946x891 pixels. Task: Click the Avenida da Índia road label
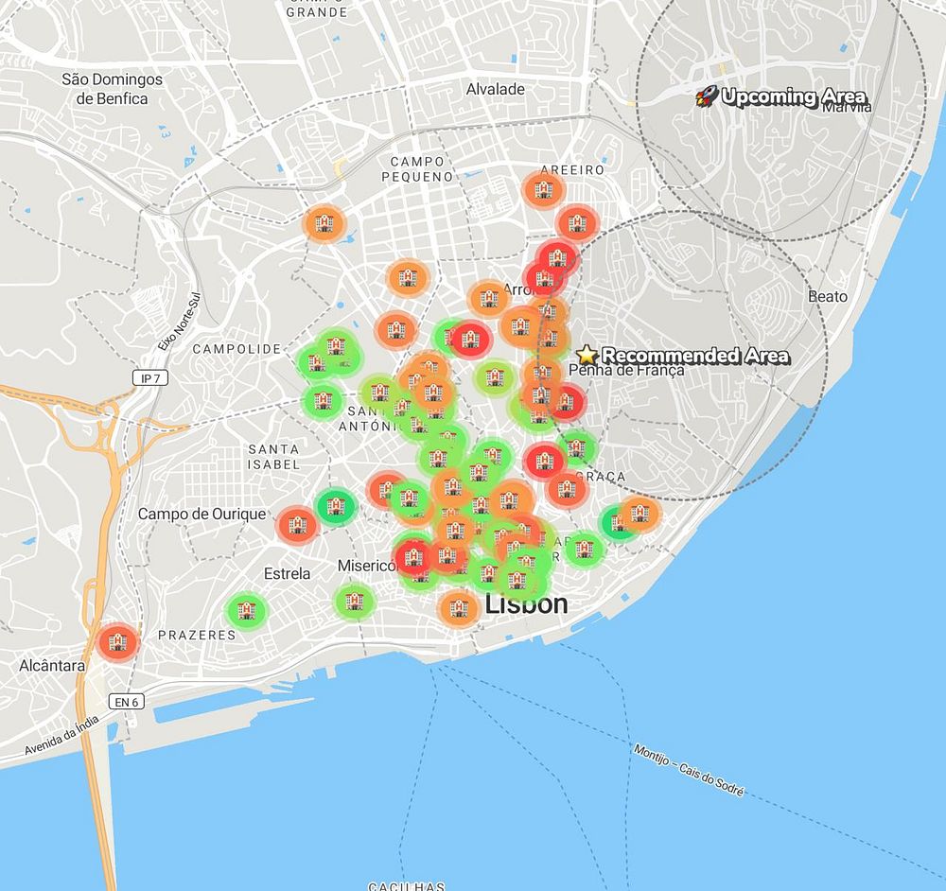click(61, 735)
